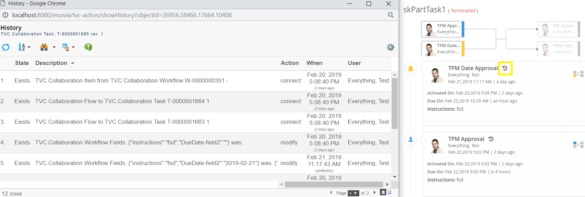Screen dimensions: 585x197
Task: Click the A-Z sort icon
Action: (x=21, y=47)
